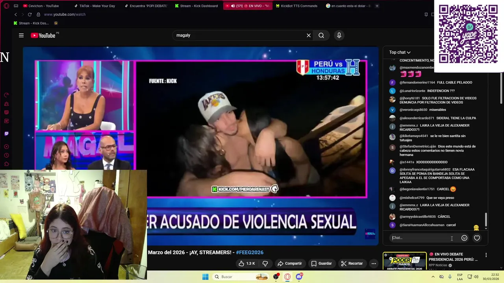
Task: Clear the search text 'magaly'
Action: tap(309, 35)
